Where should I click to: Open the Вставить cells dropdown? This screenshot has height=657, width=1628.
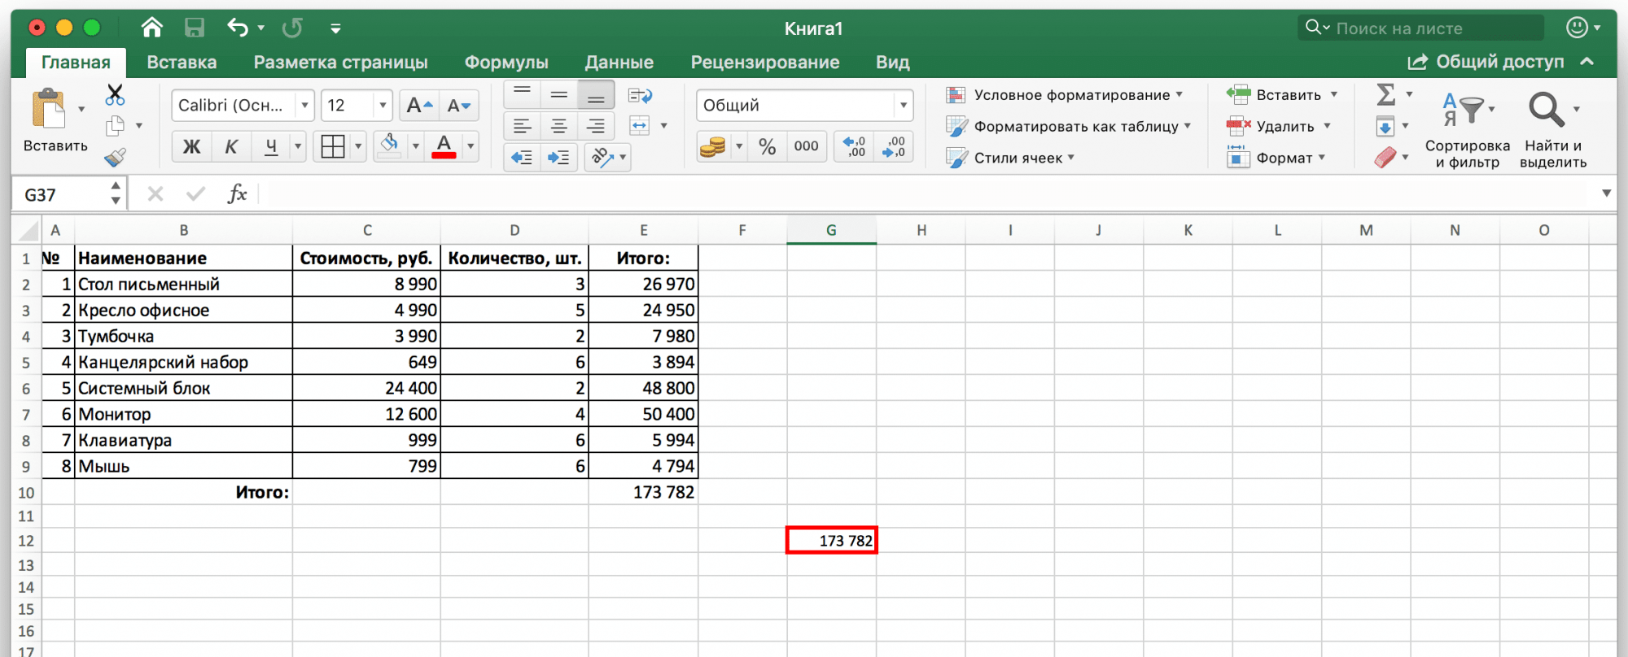click(1334, 95)
